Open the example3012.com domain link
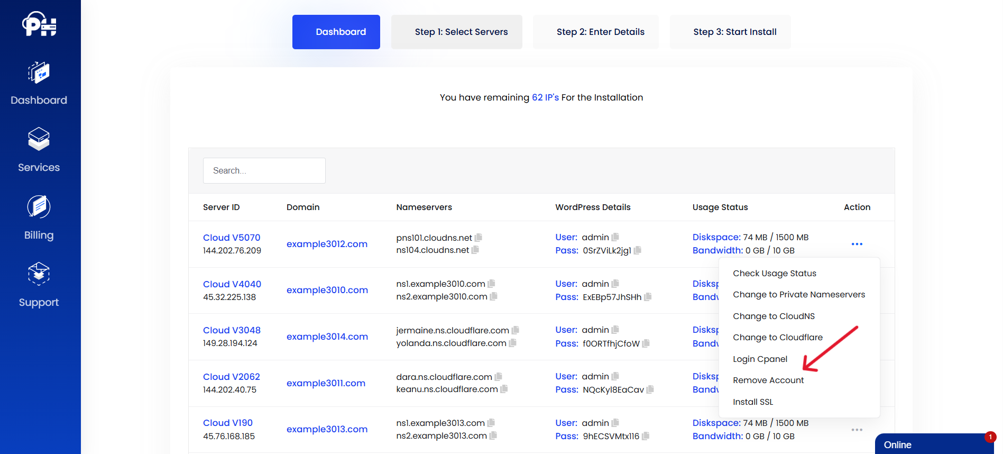Image resolution: width=1003 pixels, height=454 pixels. [x=327, y=244]
